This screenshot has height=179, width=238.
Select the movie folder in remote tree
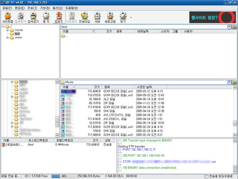point(16,30)
